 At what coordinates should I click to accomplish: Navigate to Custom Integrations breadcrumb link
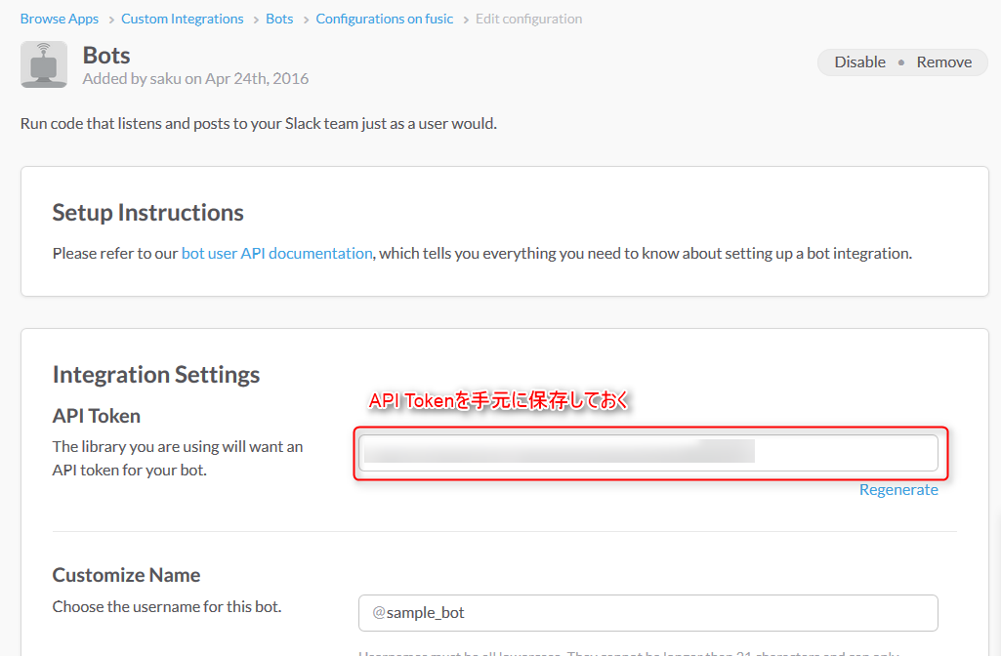[182, 18]
